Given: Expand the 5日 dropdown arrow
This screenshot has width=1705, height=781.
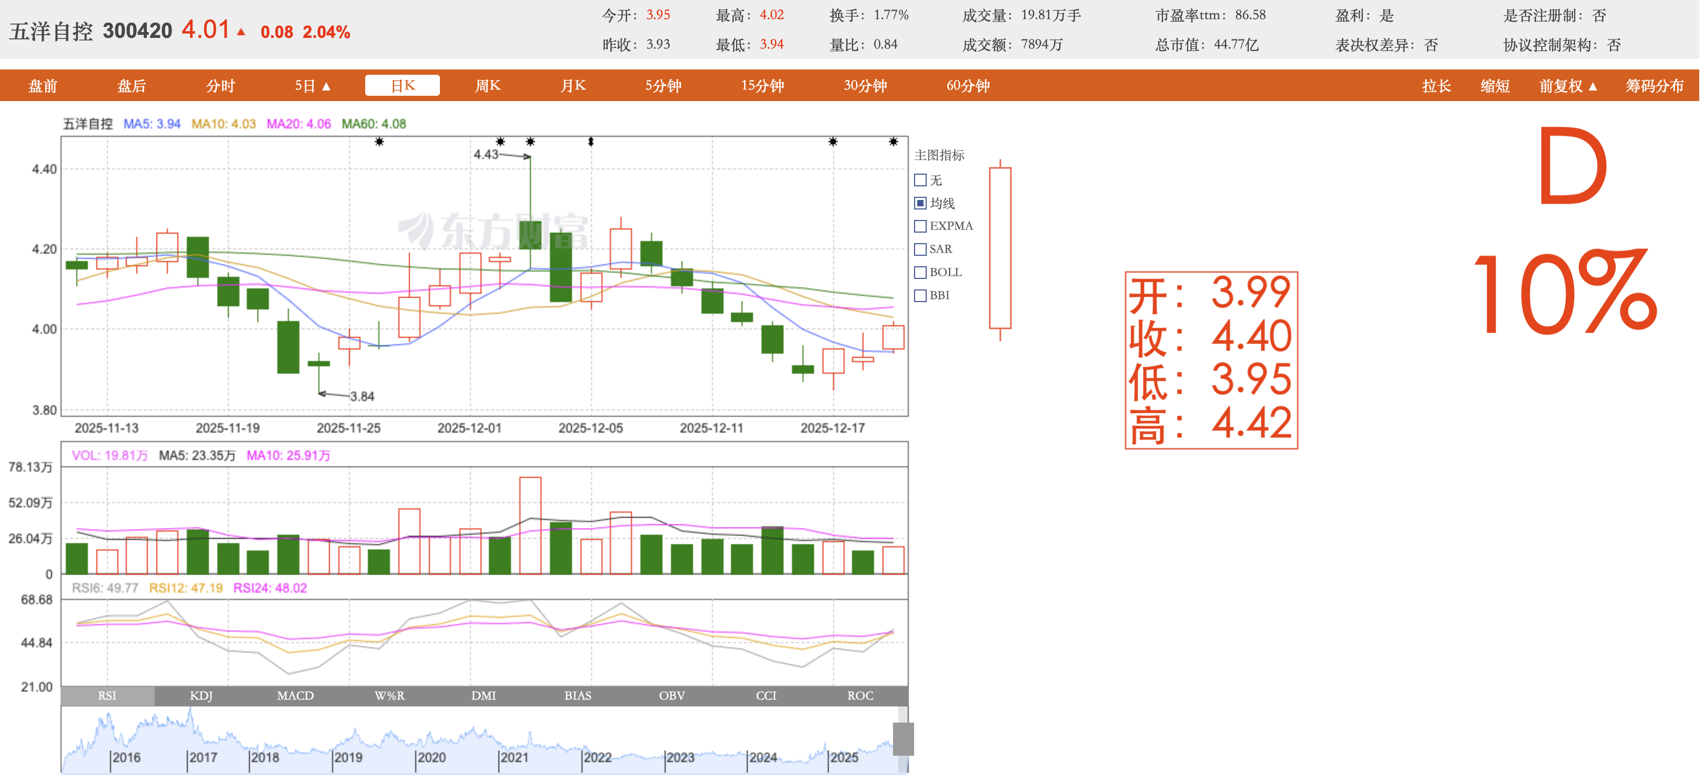Looking at the screenshot, I should click(326, 86).
